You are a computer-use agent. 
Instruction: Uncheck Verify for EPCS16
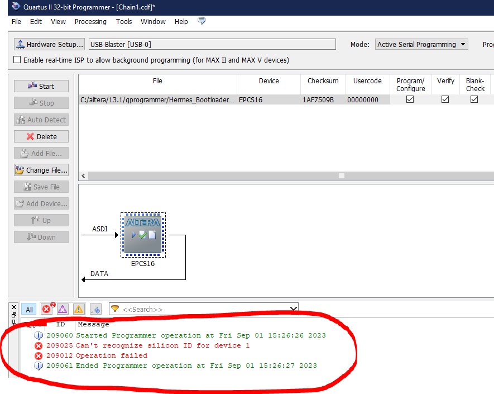coord(445,99)
